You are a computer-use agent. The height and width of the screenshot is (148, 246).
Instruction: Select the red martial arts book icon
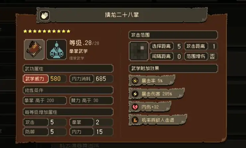(x=34, y=49)
